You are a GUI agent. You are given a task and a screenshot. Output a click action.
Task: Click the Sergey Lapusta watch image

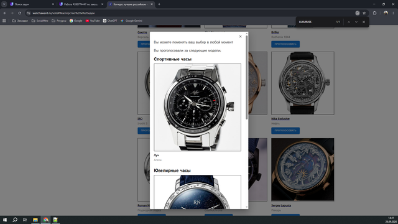(x=303, y=170)
